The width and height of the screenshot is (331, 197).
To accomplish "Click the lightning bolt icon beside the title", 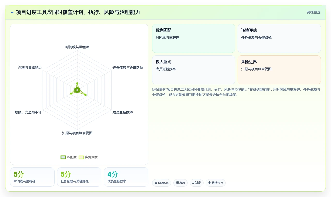I will tap(12, 12).
